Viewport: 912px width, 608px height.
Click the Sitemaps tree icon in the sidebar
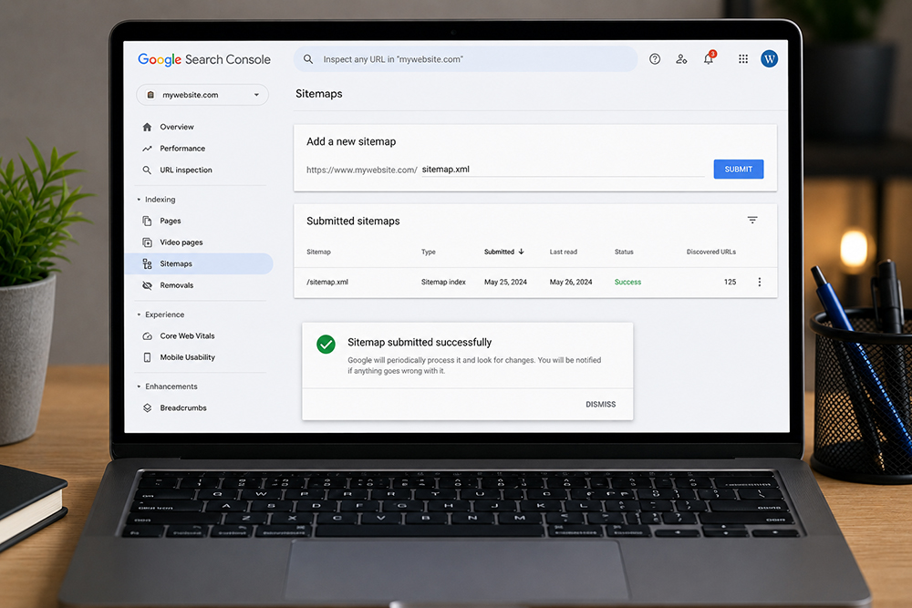coord(147,264)
